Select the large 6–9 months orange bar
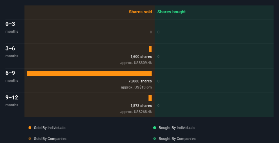 [x=89, y=74]
